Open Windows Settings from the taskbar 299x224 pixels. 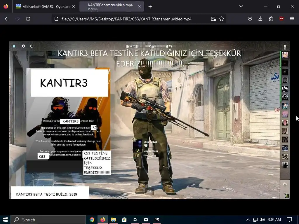(135, 220)
